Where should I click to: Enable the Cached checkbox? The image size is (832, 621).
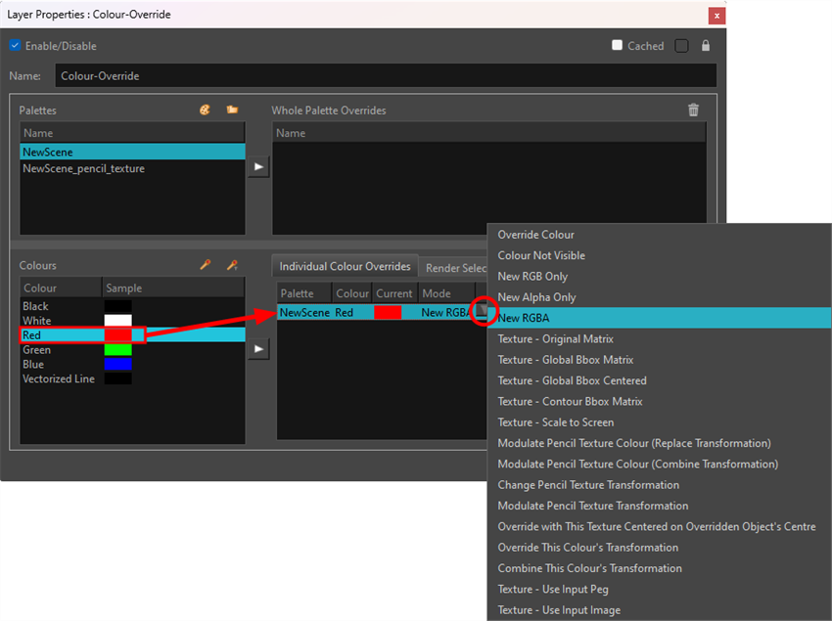(617, 46)
